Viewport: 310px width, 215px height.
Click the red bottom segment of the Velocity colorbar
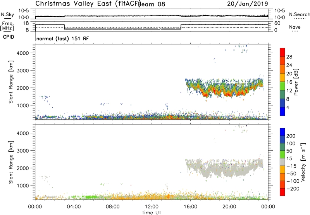(x=282, y=192)
